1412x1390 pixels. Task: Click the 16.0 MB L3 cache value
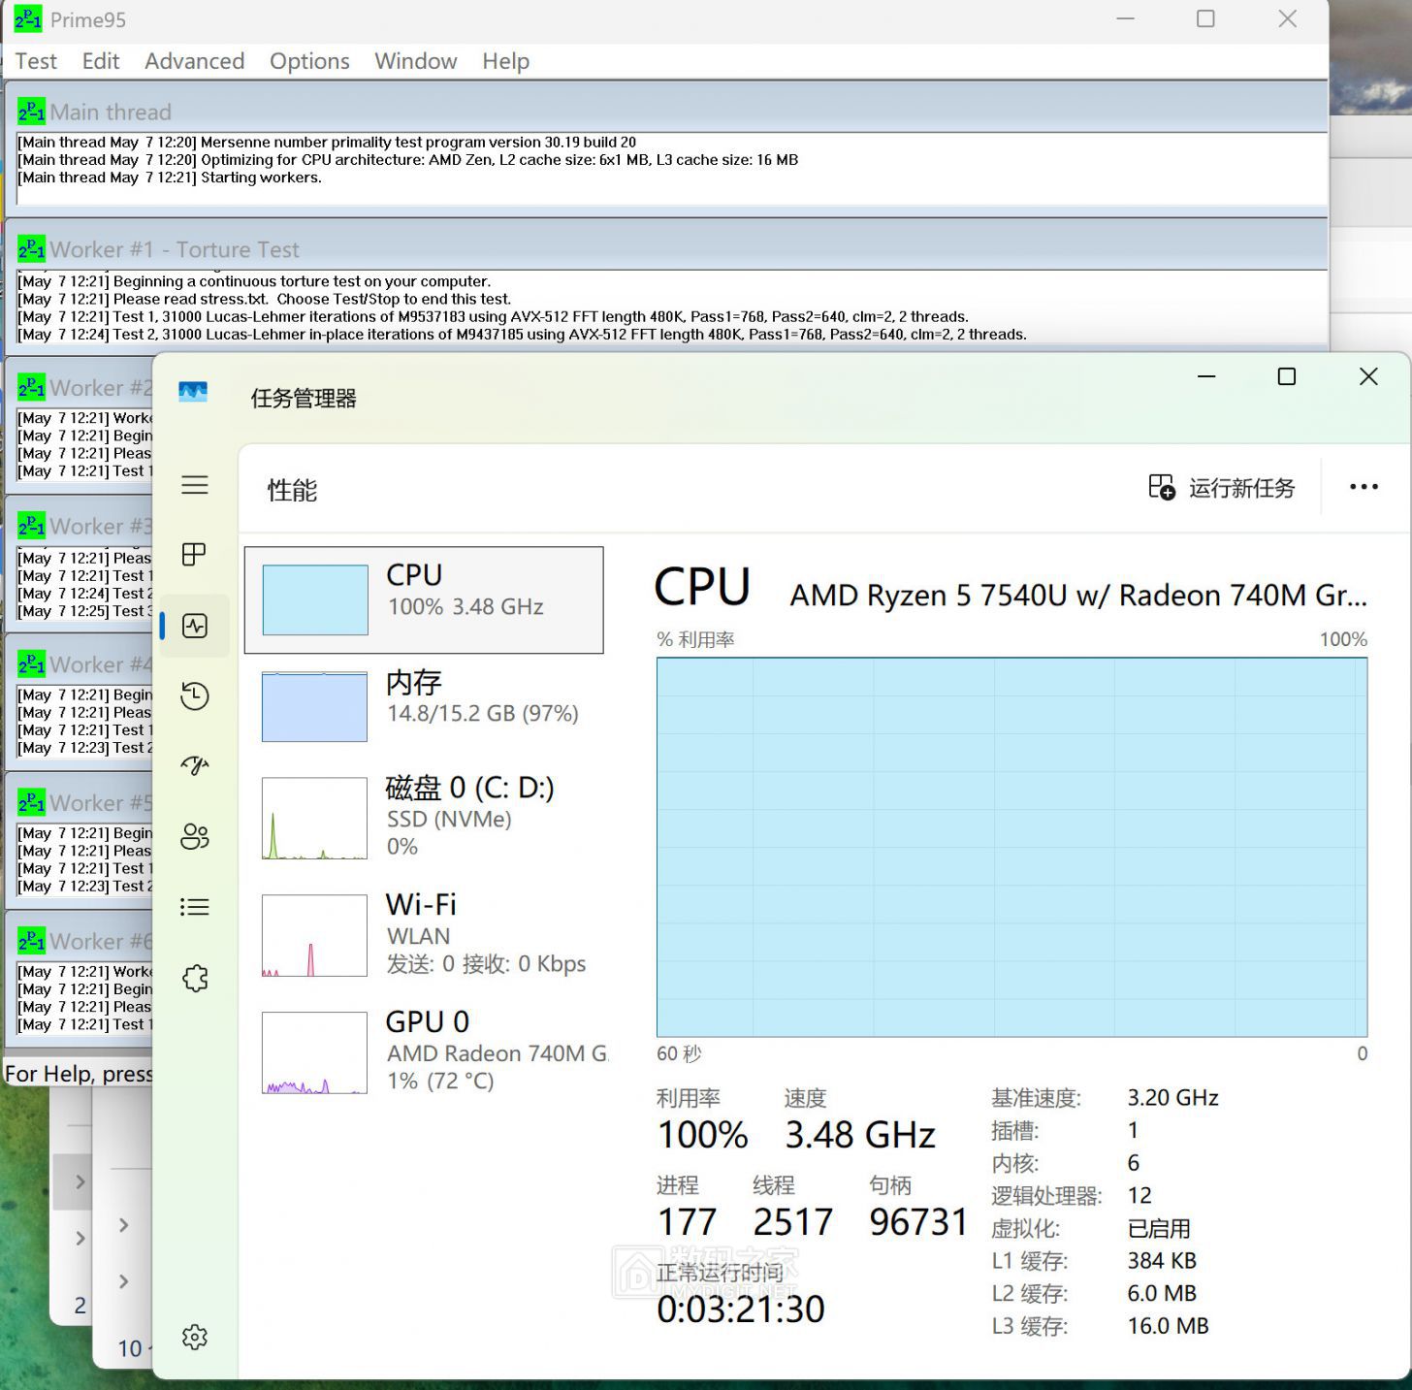1168,1326
